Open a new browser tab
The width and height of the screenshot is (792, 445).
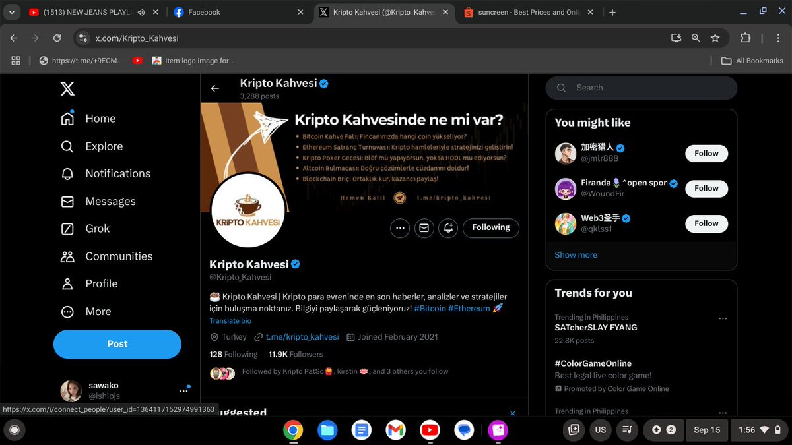[612, 12]
